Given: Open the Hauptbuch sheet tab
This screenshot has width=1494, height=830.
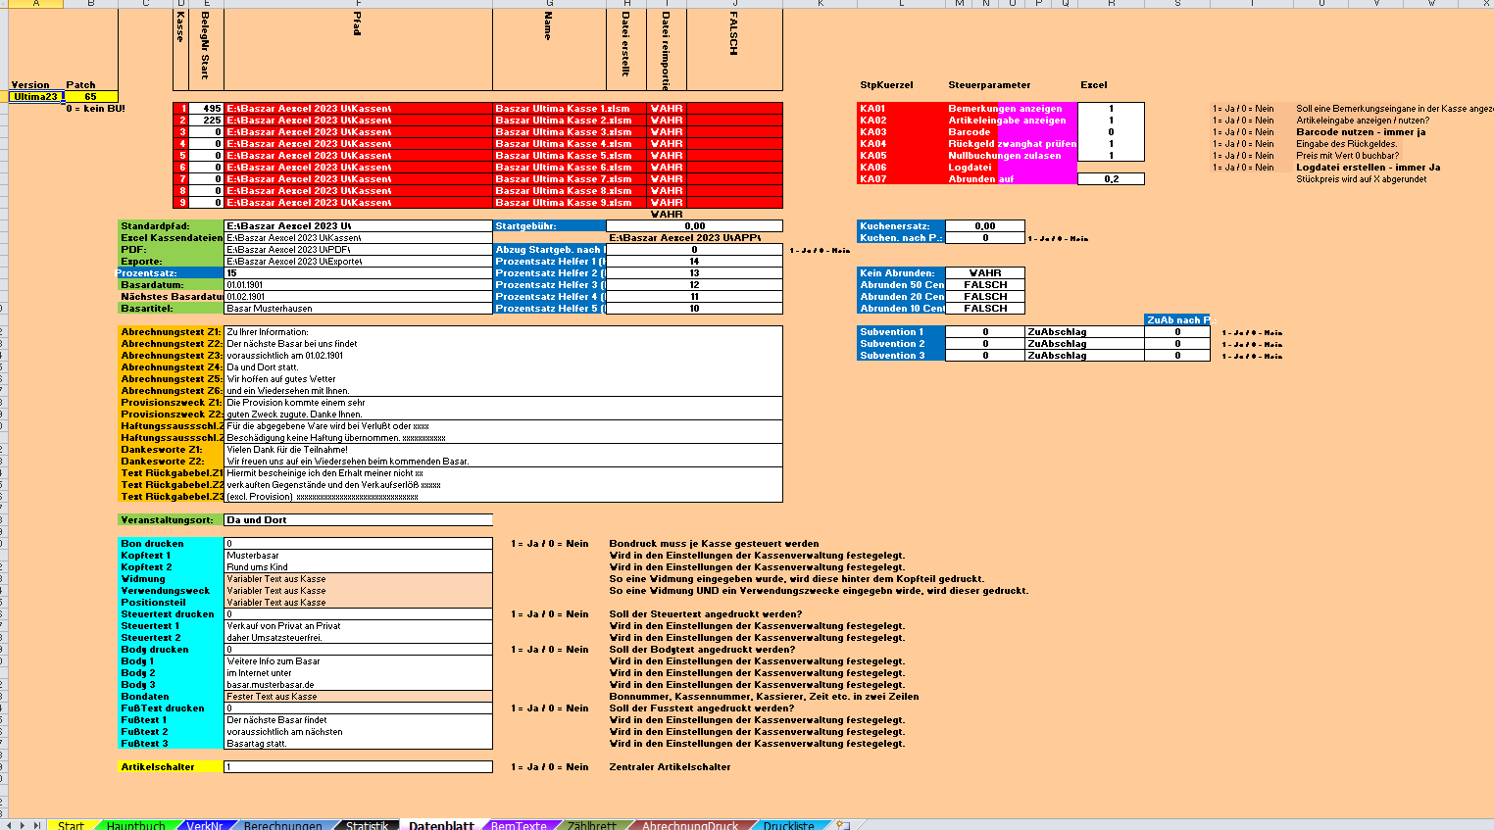Looking at the screenshot, I should point(135,826).
